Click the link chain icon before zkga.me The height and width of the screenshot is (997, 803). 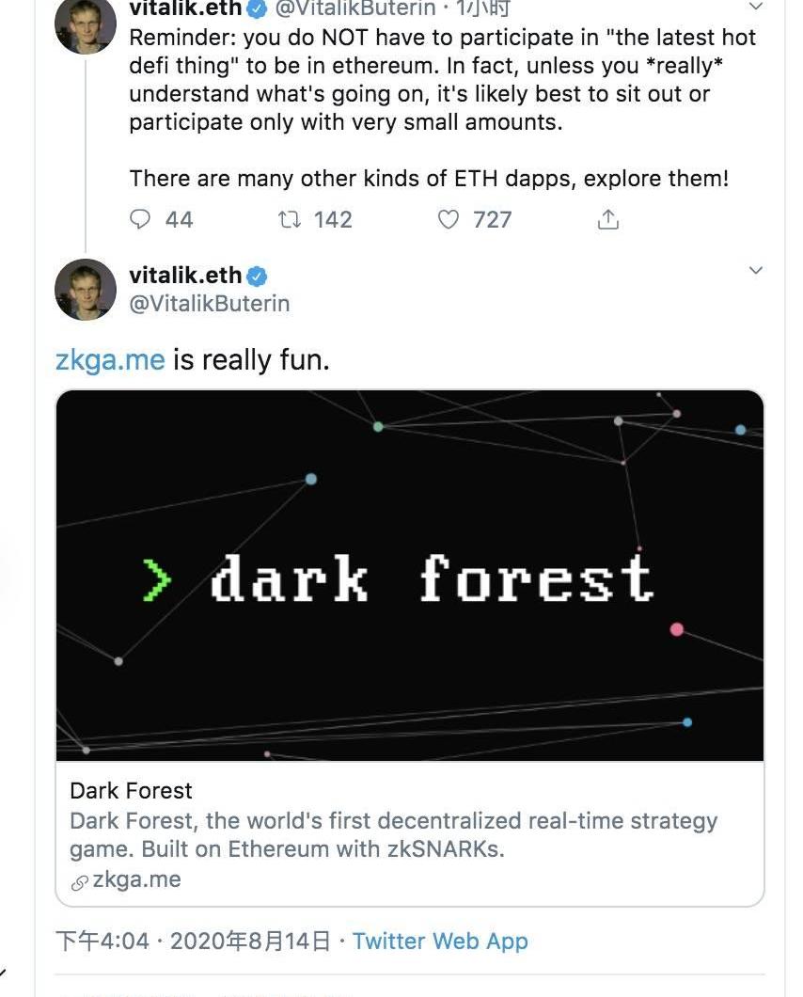(x=80, y=882)
